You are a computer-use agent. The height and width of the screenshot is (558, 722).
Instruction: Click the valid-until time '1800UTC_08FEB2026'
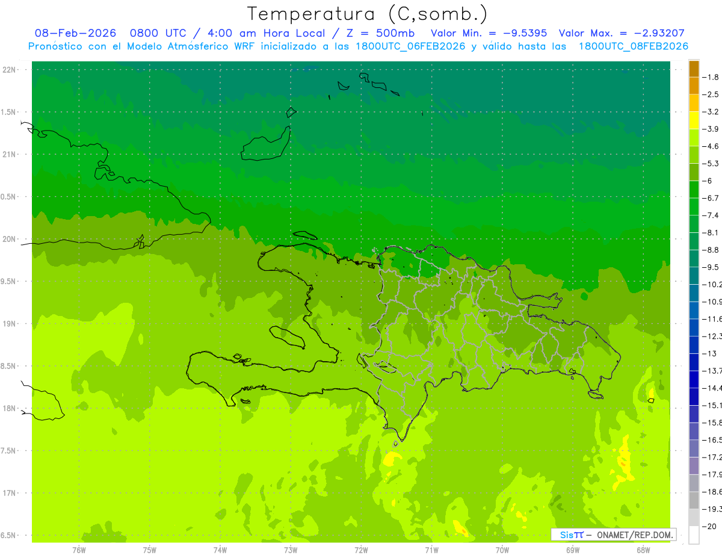(634, 46)
